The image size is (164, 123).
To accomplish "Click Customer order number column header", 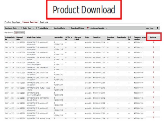I will click(140, 38).
